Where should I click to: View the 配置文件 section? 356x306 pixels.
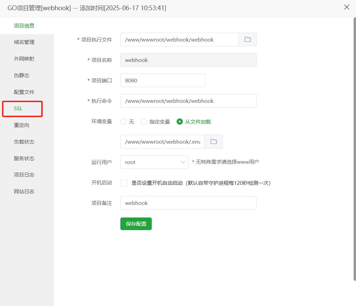coord(24,92)
